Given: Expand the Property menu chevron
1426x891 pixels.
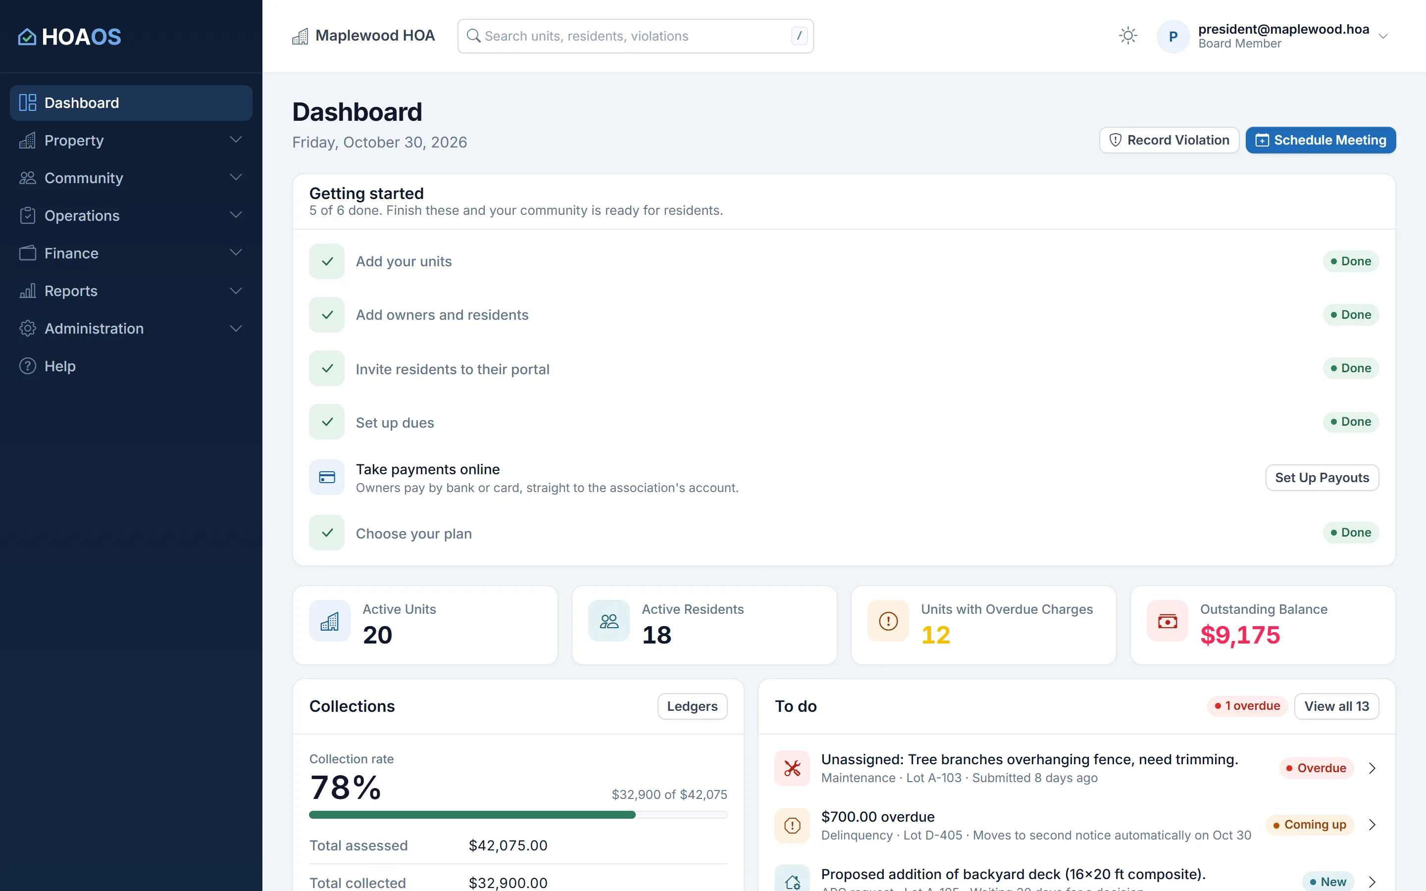Looking at the screenshot, I should click(236, 140).
